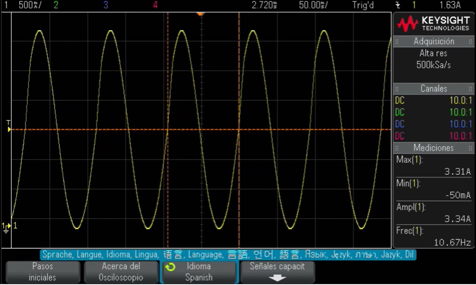This screenshot has height=285, width=476.
Task: Click the Max(1) 3.31A measurement
Action: click(433, 166)
